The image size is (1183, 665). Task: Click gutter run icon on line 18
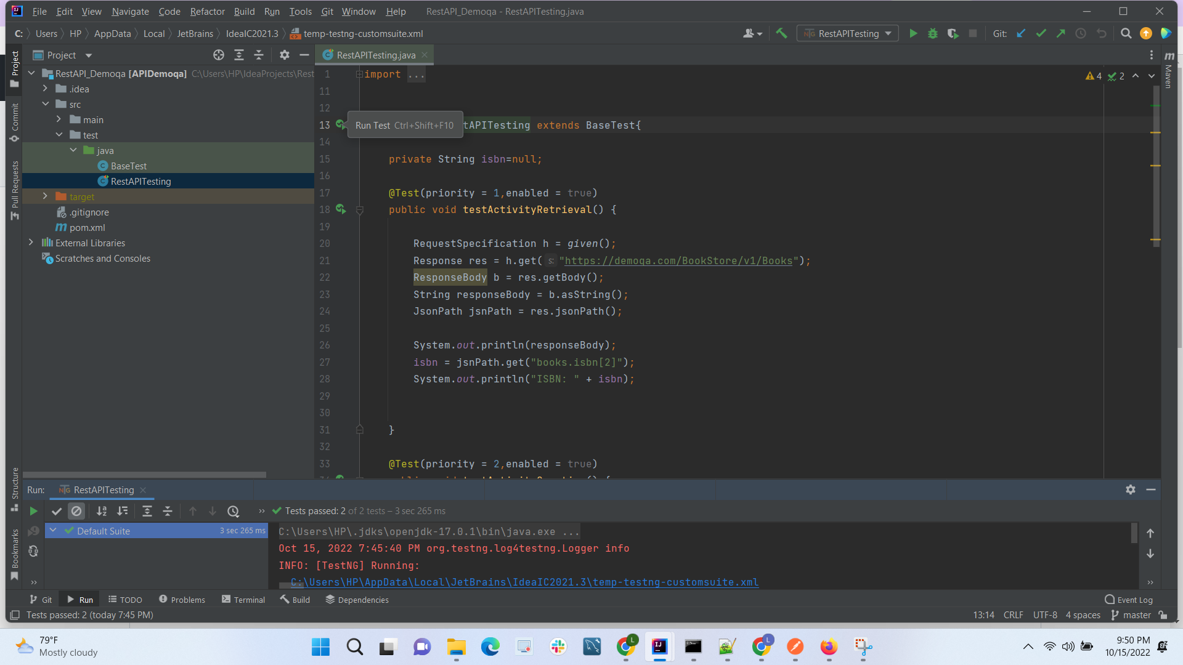(x=341, y=210)
